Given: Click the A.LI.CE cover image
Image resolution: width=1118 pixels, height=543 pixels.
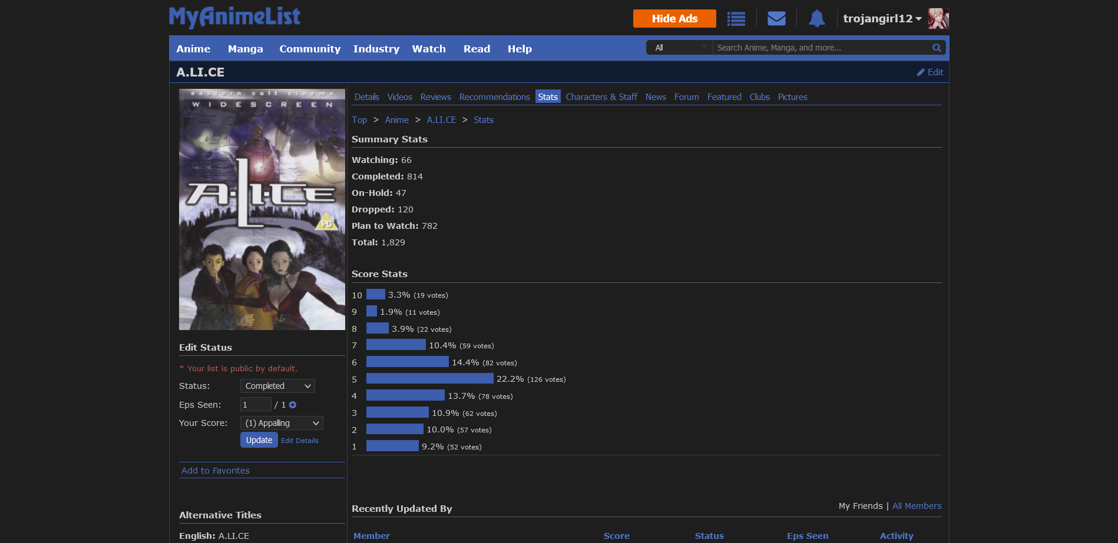Looking at the screenshot, I should 262,209.
